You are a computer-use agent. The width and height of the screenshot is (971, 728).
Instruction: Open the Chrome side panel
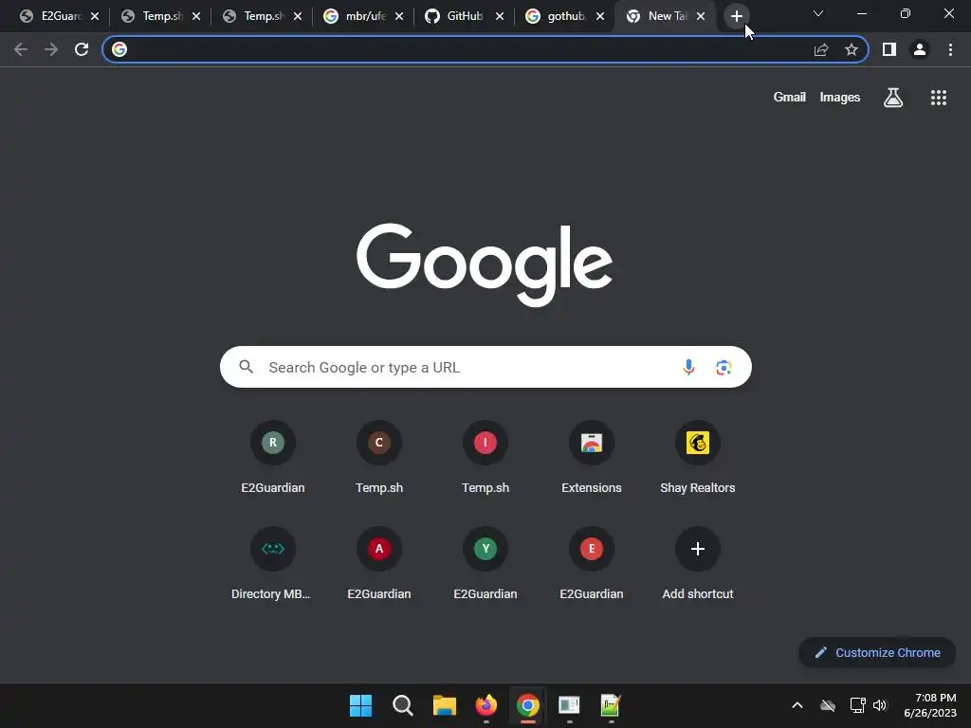tap(889, 49)
